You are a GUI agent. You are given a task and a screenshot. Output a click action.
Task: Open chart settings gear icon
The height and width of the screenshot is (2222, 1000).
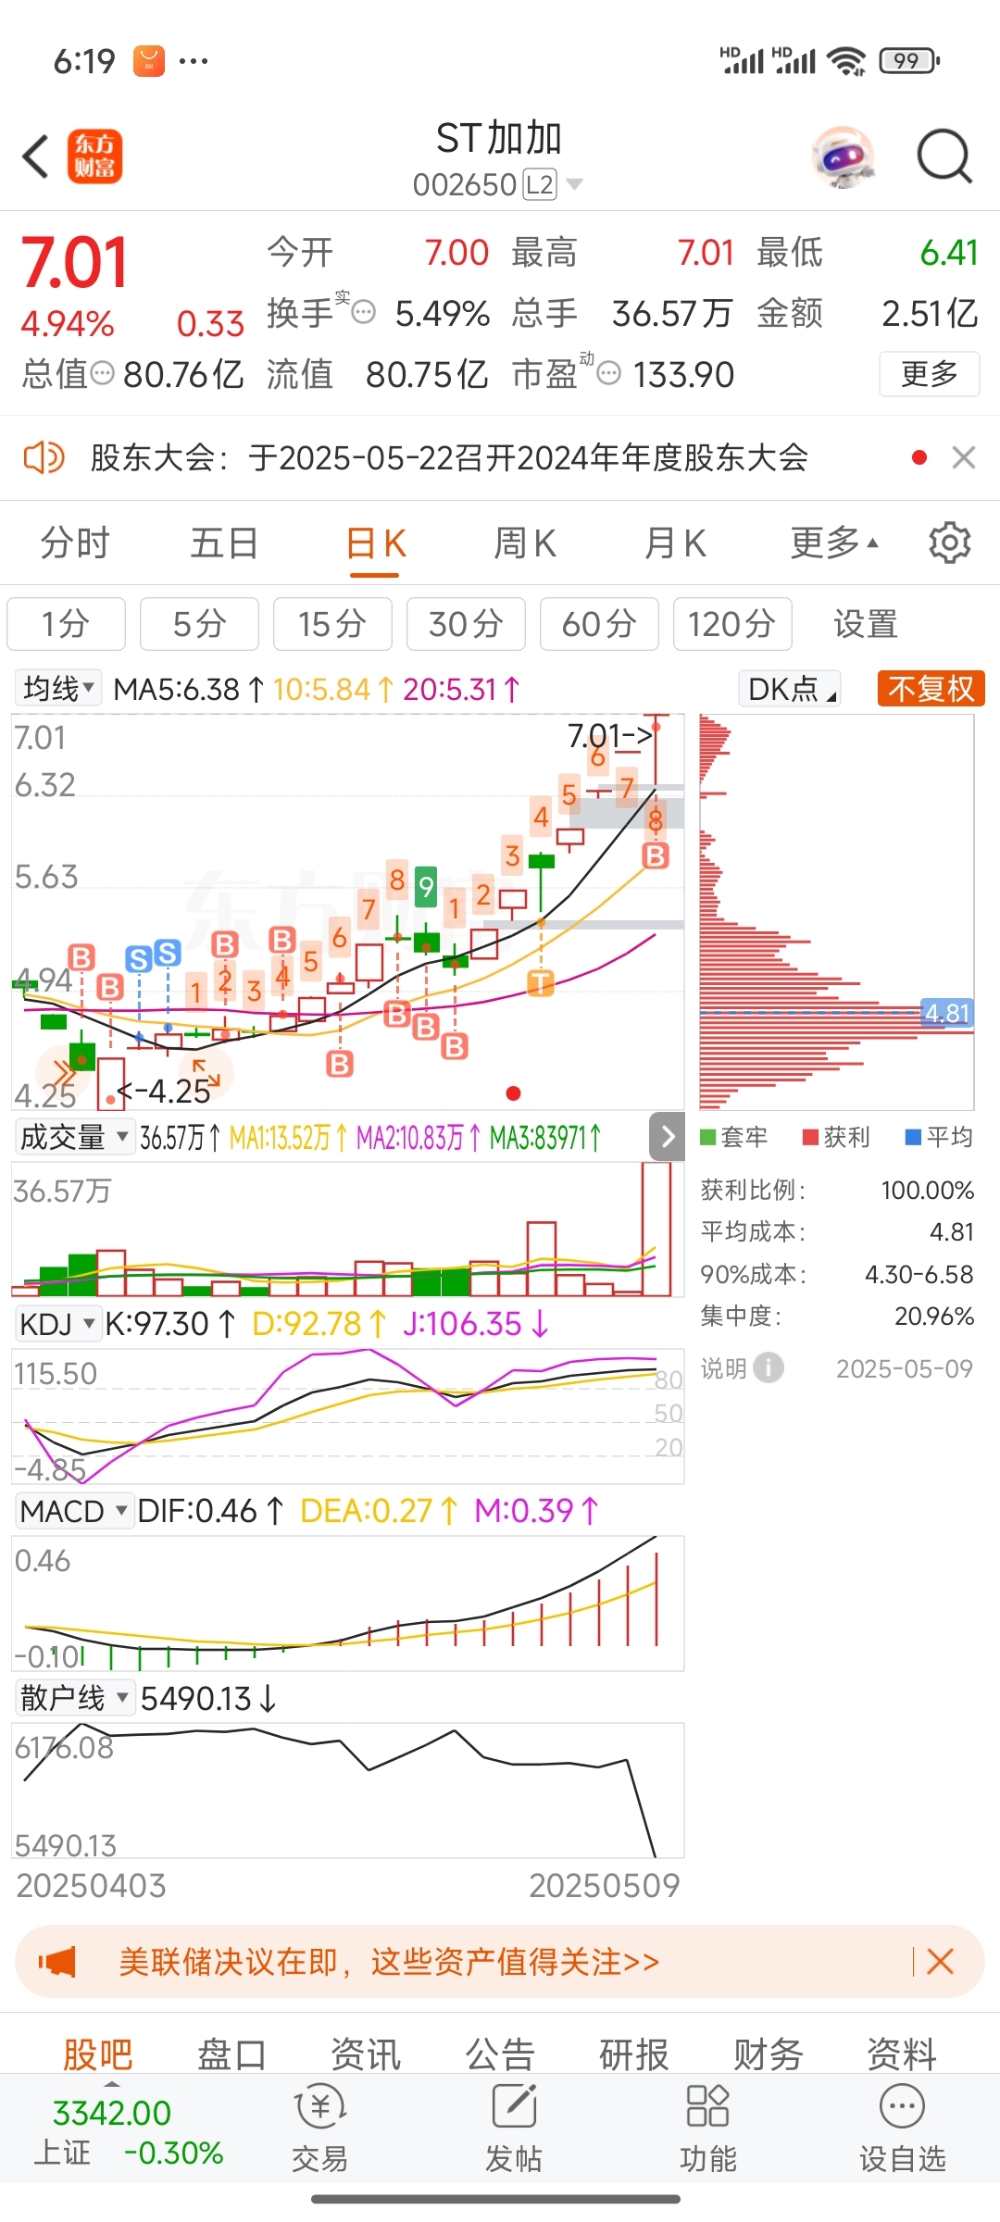coord(949,543)
